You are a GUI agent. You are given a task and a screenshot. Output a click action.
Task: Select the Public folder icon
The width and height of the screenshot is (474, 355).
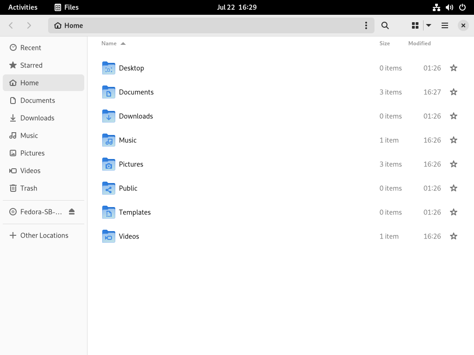[108, 189]
